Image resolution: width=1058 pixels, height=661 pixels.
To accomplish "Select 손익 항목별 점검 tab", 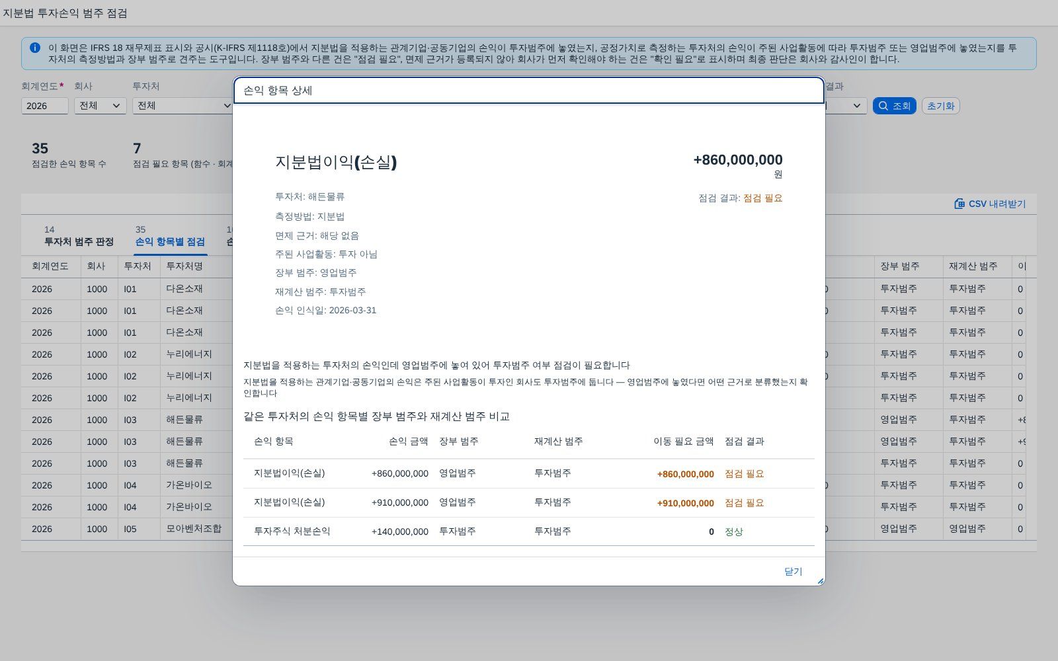I will [x=170, y=236].
